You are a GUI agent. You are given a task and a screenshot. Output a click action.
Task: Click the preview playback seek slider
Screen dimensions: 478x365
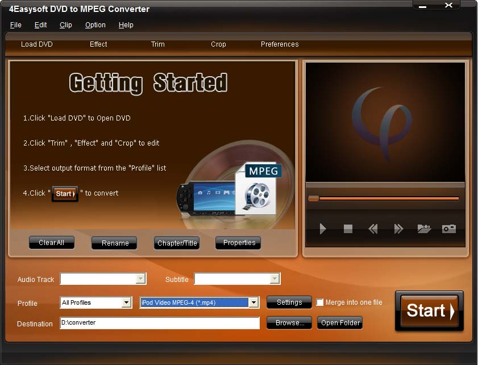385,198
